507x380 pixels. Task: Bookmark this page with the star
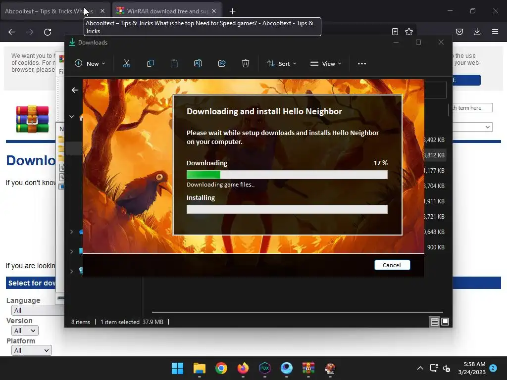(409, 32)
